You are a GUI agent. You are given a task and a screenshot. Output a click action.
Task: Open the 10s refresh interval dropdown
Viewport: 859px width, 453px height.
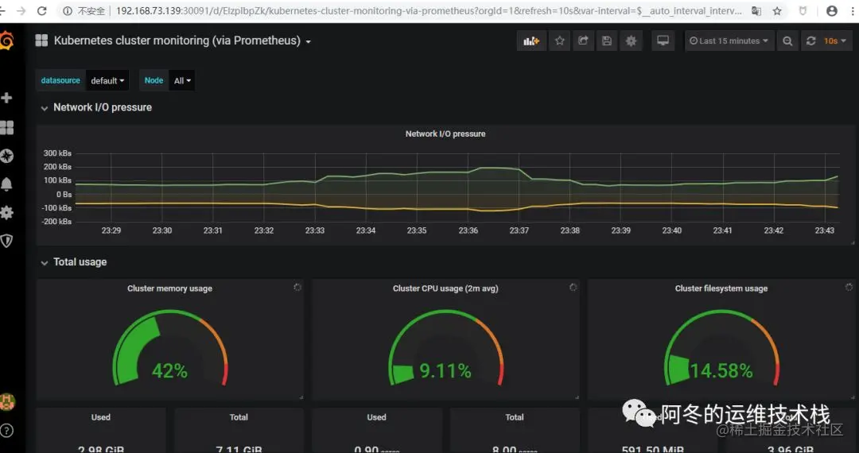835,41
